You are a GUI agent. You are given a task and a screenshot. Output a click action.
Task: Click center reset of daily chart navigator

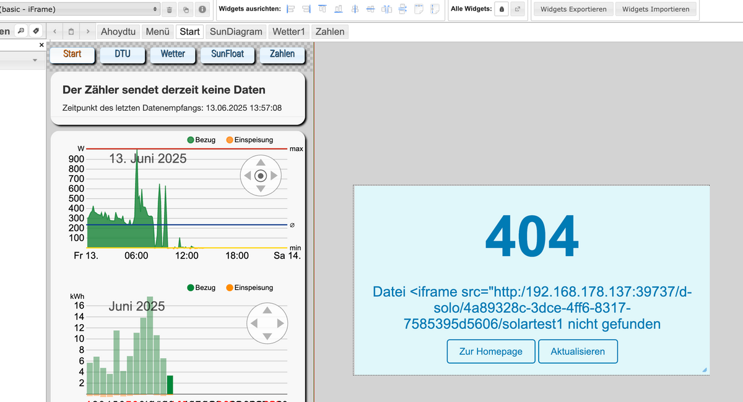[x=261, y=176]
